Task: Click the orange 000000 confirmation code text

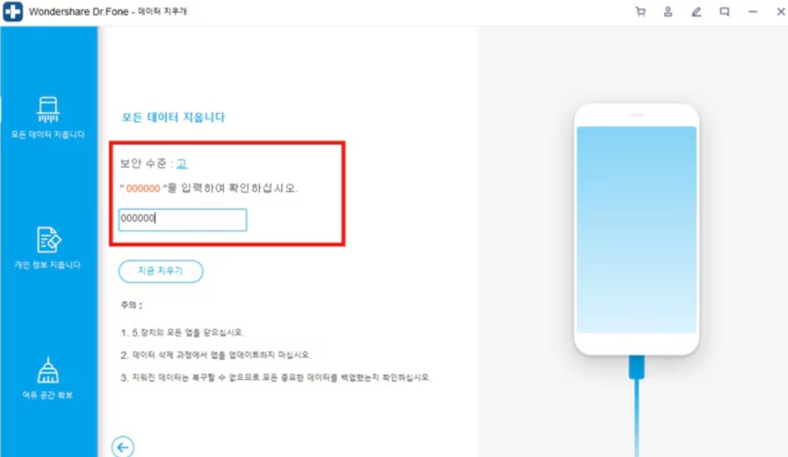Action: (144, 188)
